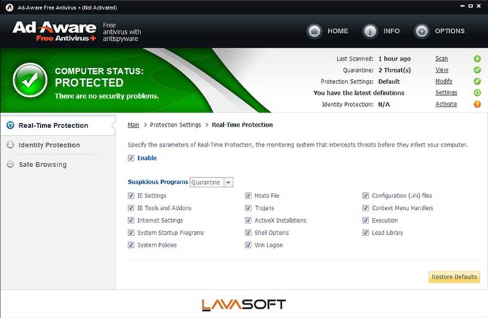
Task: Click the Safe Browsing sidebar icon
Action: click(10, 164)
